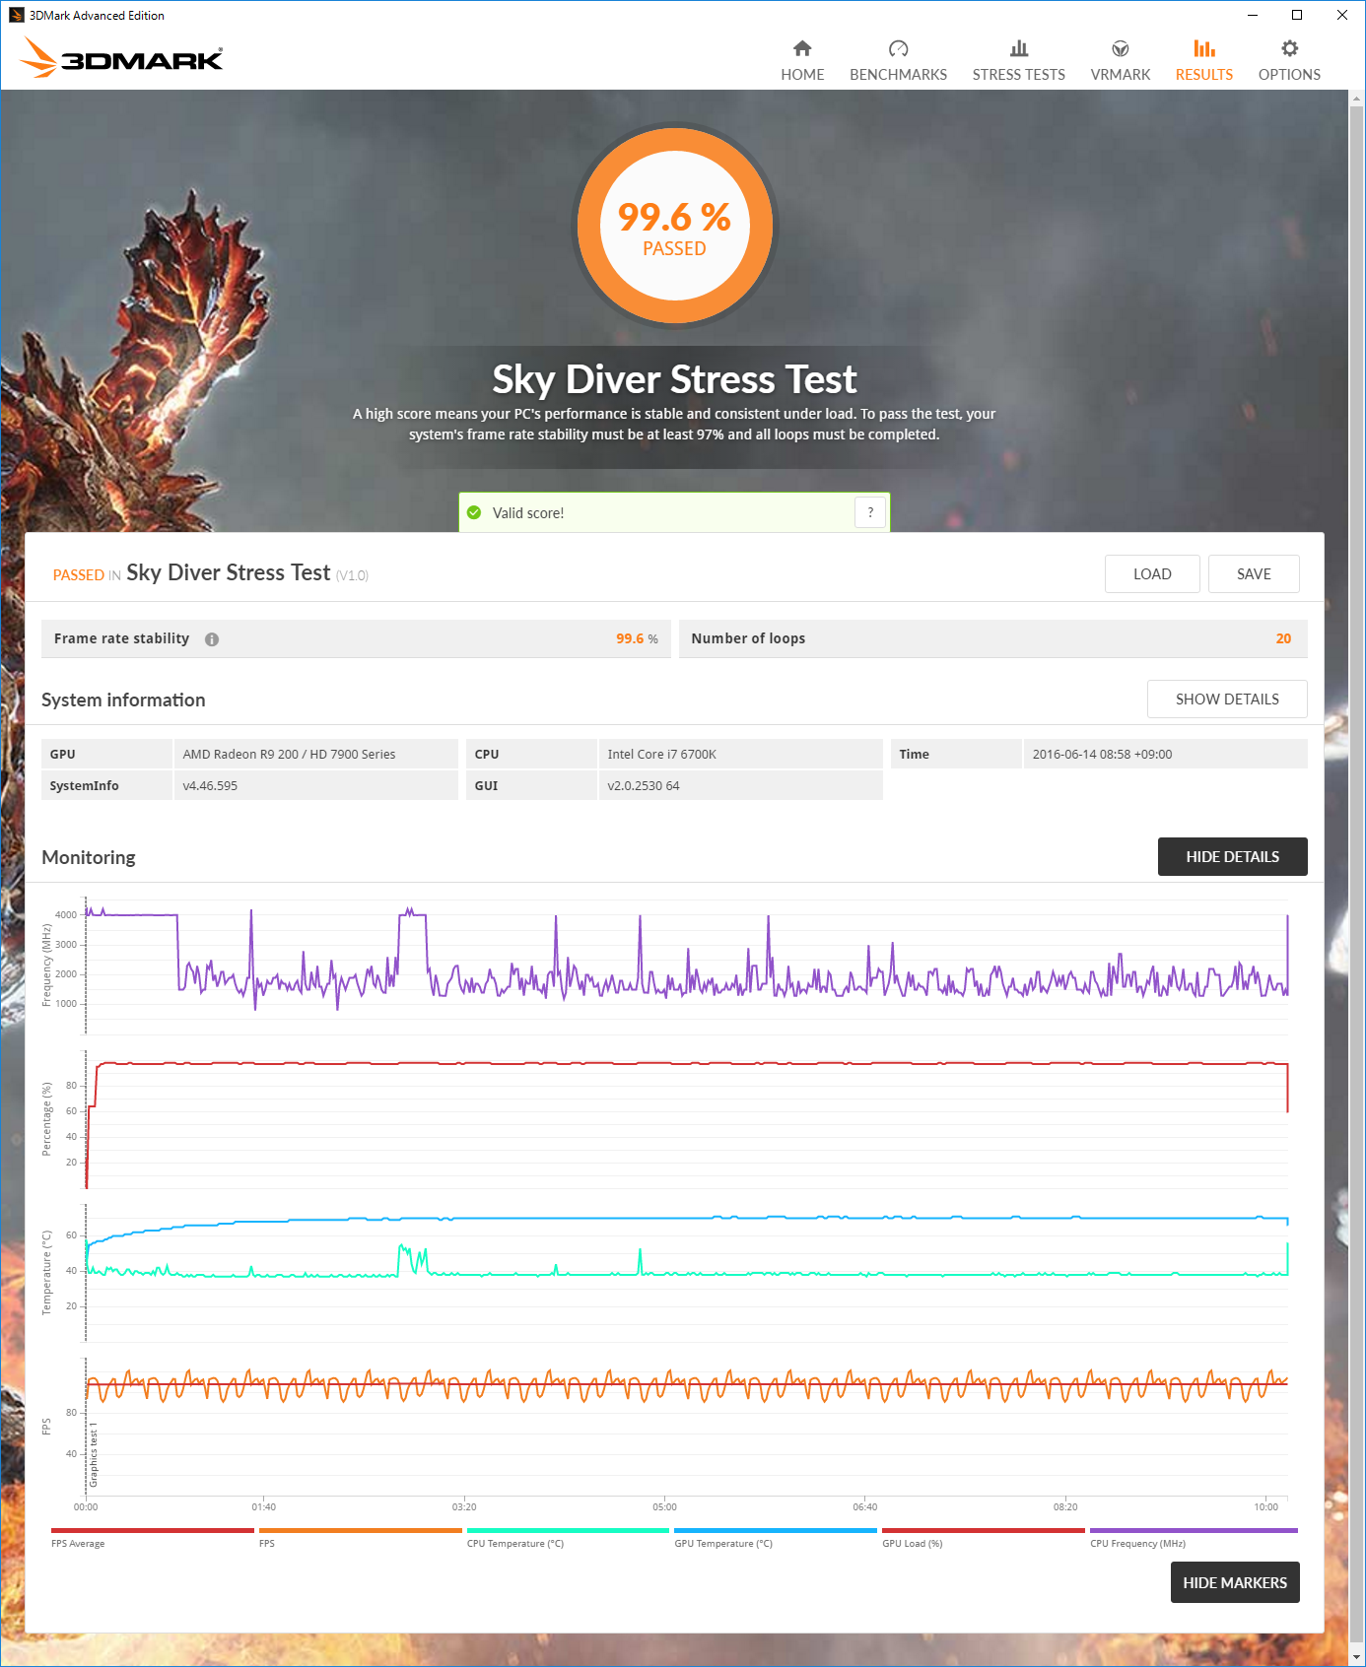Click the Graphics test 1 timeline marker

click(x=95, y=1454)
